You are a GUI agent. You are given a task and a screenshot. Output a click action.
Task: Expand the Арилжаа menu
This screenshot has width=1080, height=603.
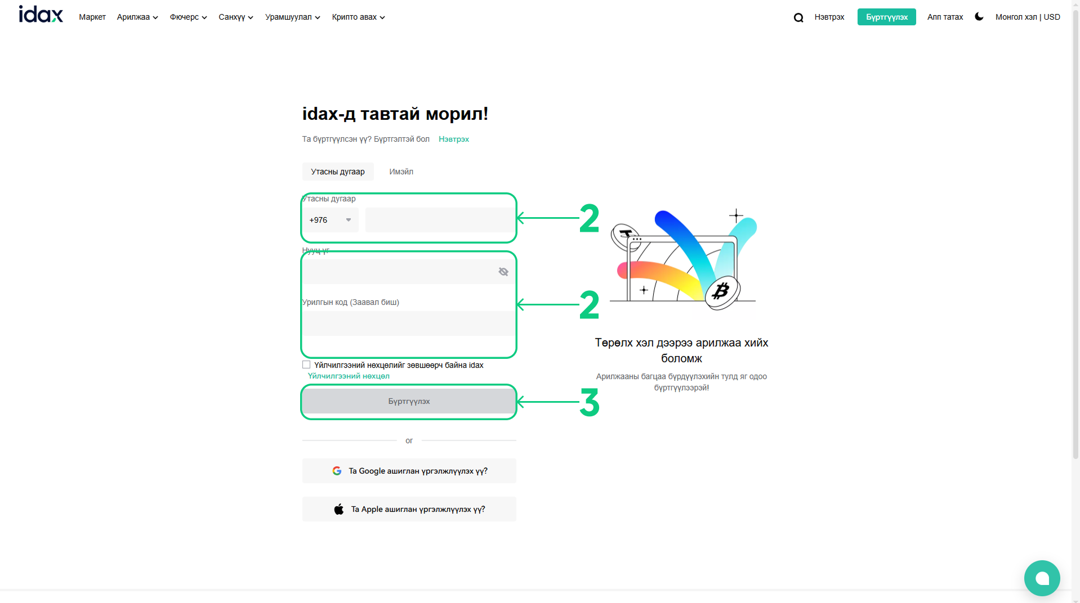click(137, 17)
